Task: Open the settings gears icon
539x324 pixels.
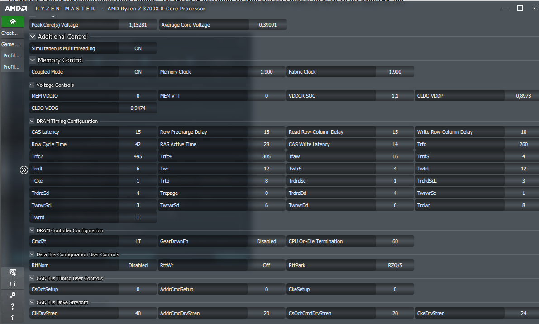Action: tap(12, 295)
